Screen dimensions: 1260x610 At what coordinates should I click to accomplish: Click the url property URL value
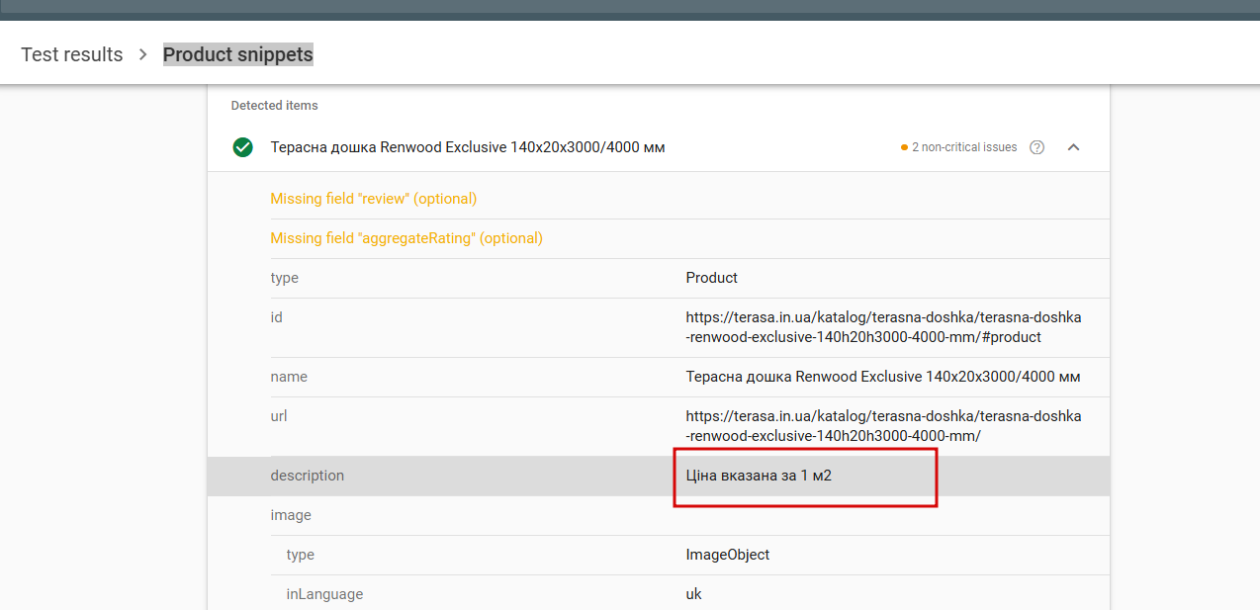click(883, 426)
